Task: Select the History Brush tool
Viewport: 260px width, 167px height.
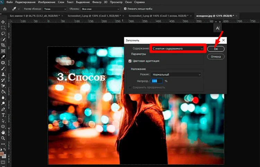Action: (3, 80)
